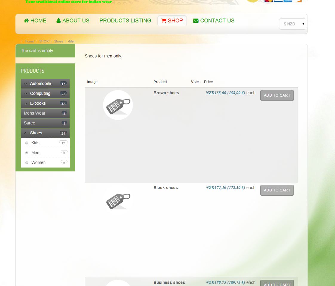Select the Men radio button
The image size is (335, 286).
pyautogui.click(x=27, y=153)
